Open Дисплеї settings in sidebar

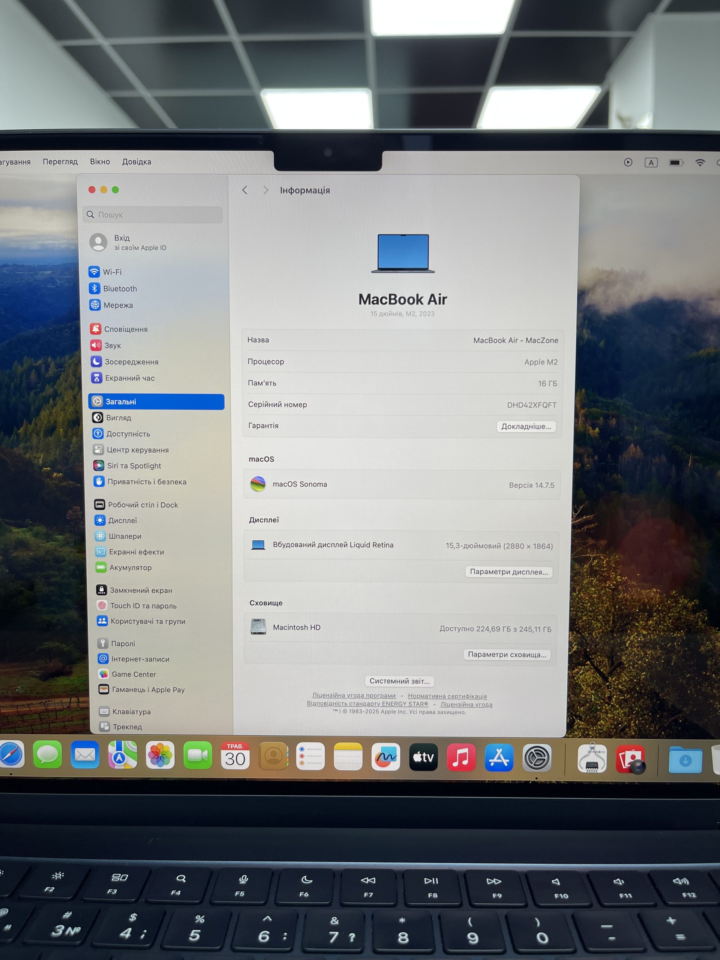(116, 520)
